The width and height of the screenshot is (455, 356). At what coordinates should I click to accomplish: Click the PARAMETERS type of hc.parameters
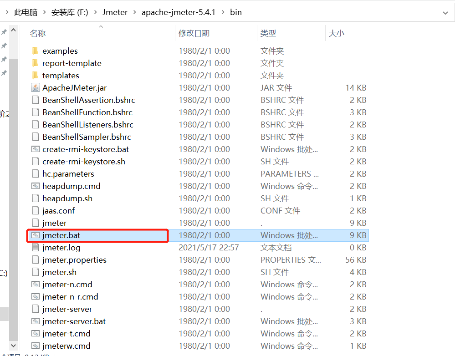point(290,173)
